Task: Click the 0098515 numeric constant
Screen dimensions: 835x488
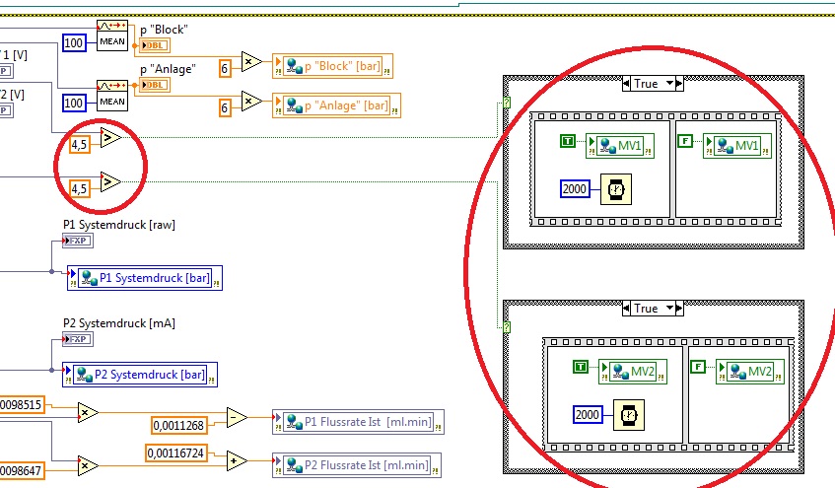Action: tap(22, 405)
